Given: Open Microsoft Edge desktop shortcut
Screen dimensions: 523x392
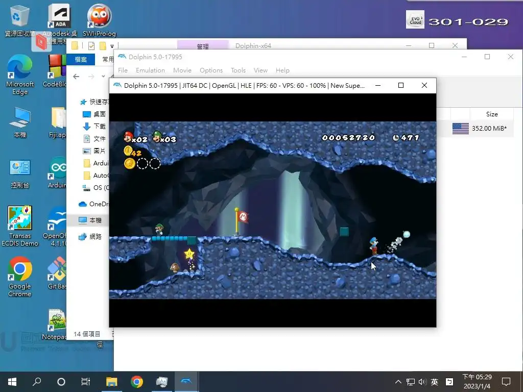Looking at the screenshot, I should coord(20,75).
